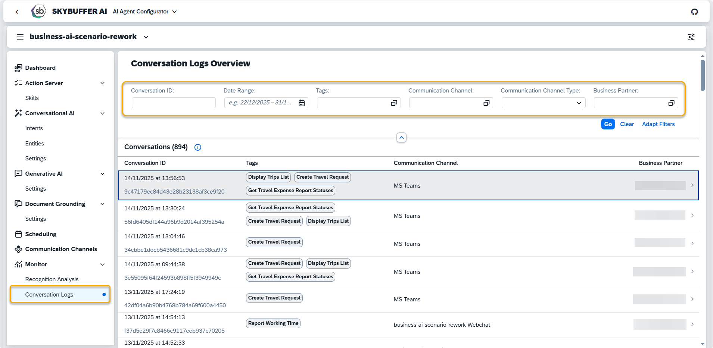Open the hamburger navigation menu icon
Viewport: 713px width, 348px height.
tap(20, 37)
